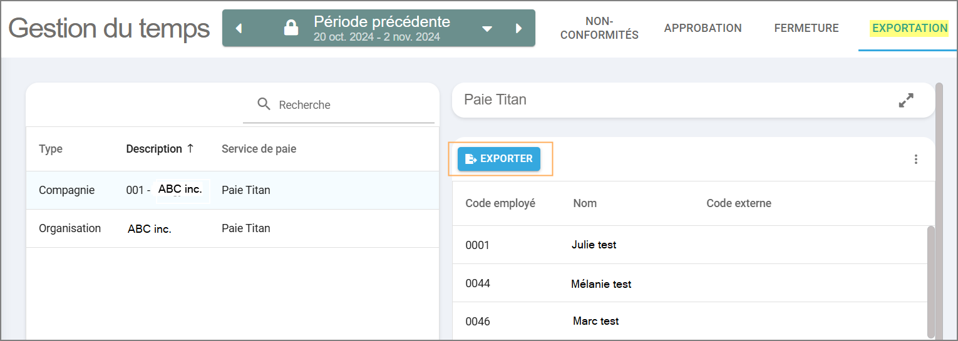Open the three-dot options menu

[x=915, y=160]
